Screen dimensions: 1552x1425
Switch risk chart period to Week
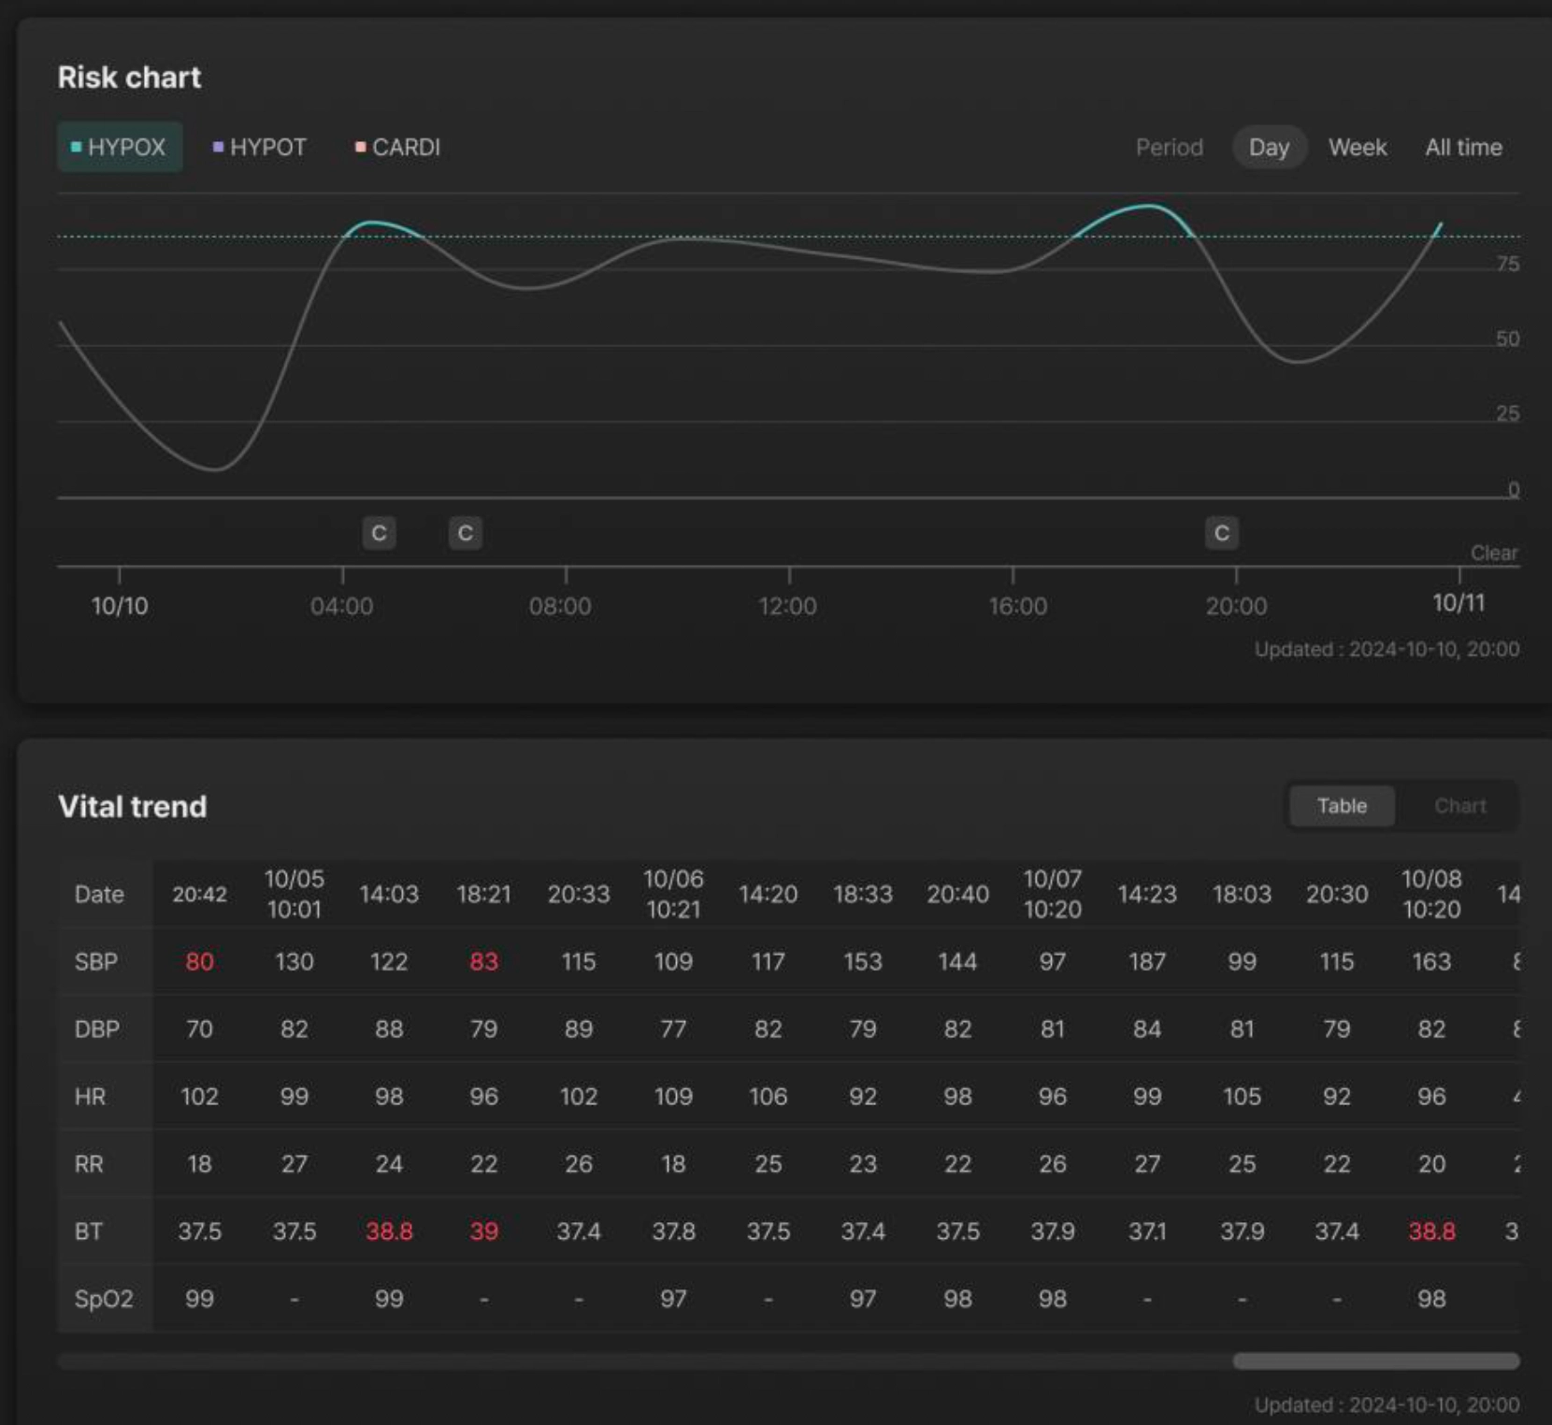pos(1358,147)
